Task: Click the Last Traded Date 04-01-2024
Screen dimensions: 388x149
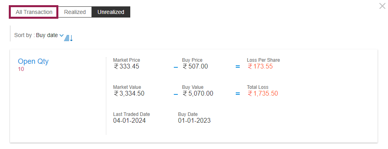Action: coord(129,120)
